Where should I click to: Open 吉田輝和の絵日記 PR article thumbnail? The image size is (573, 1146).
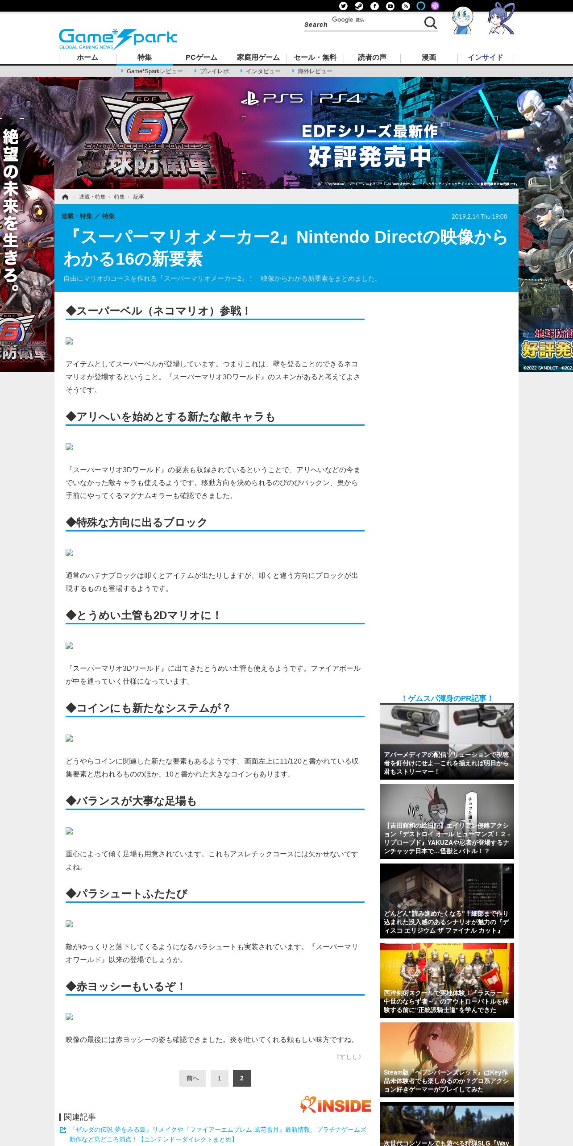click(x=447, y=821)
